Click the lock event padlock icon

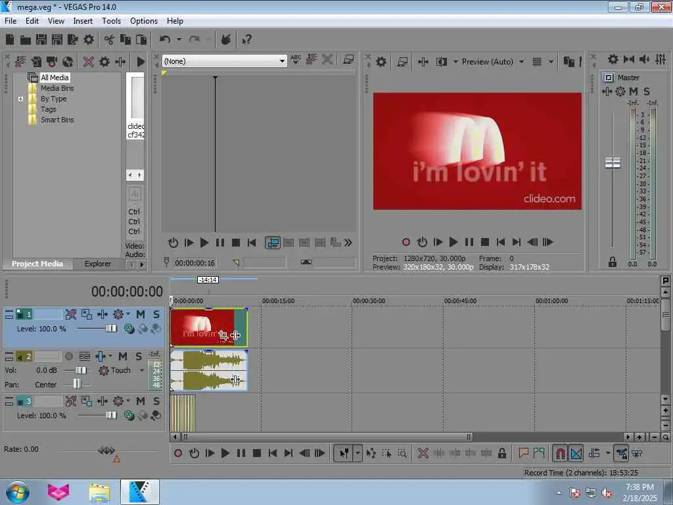pos(501,453)
